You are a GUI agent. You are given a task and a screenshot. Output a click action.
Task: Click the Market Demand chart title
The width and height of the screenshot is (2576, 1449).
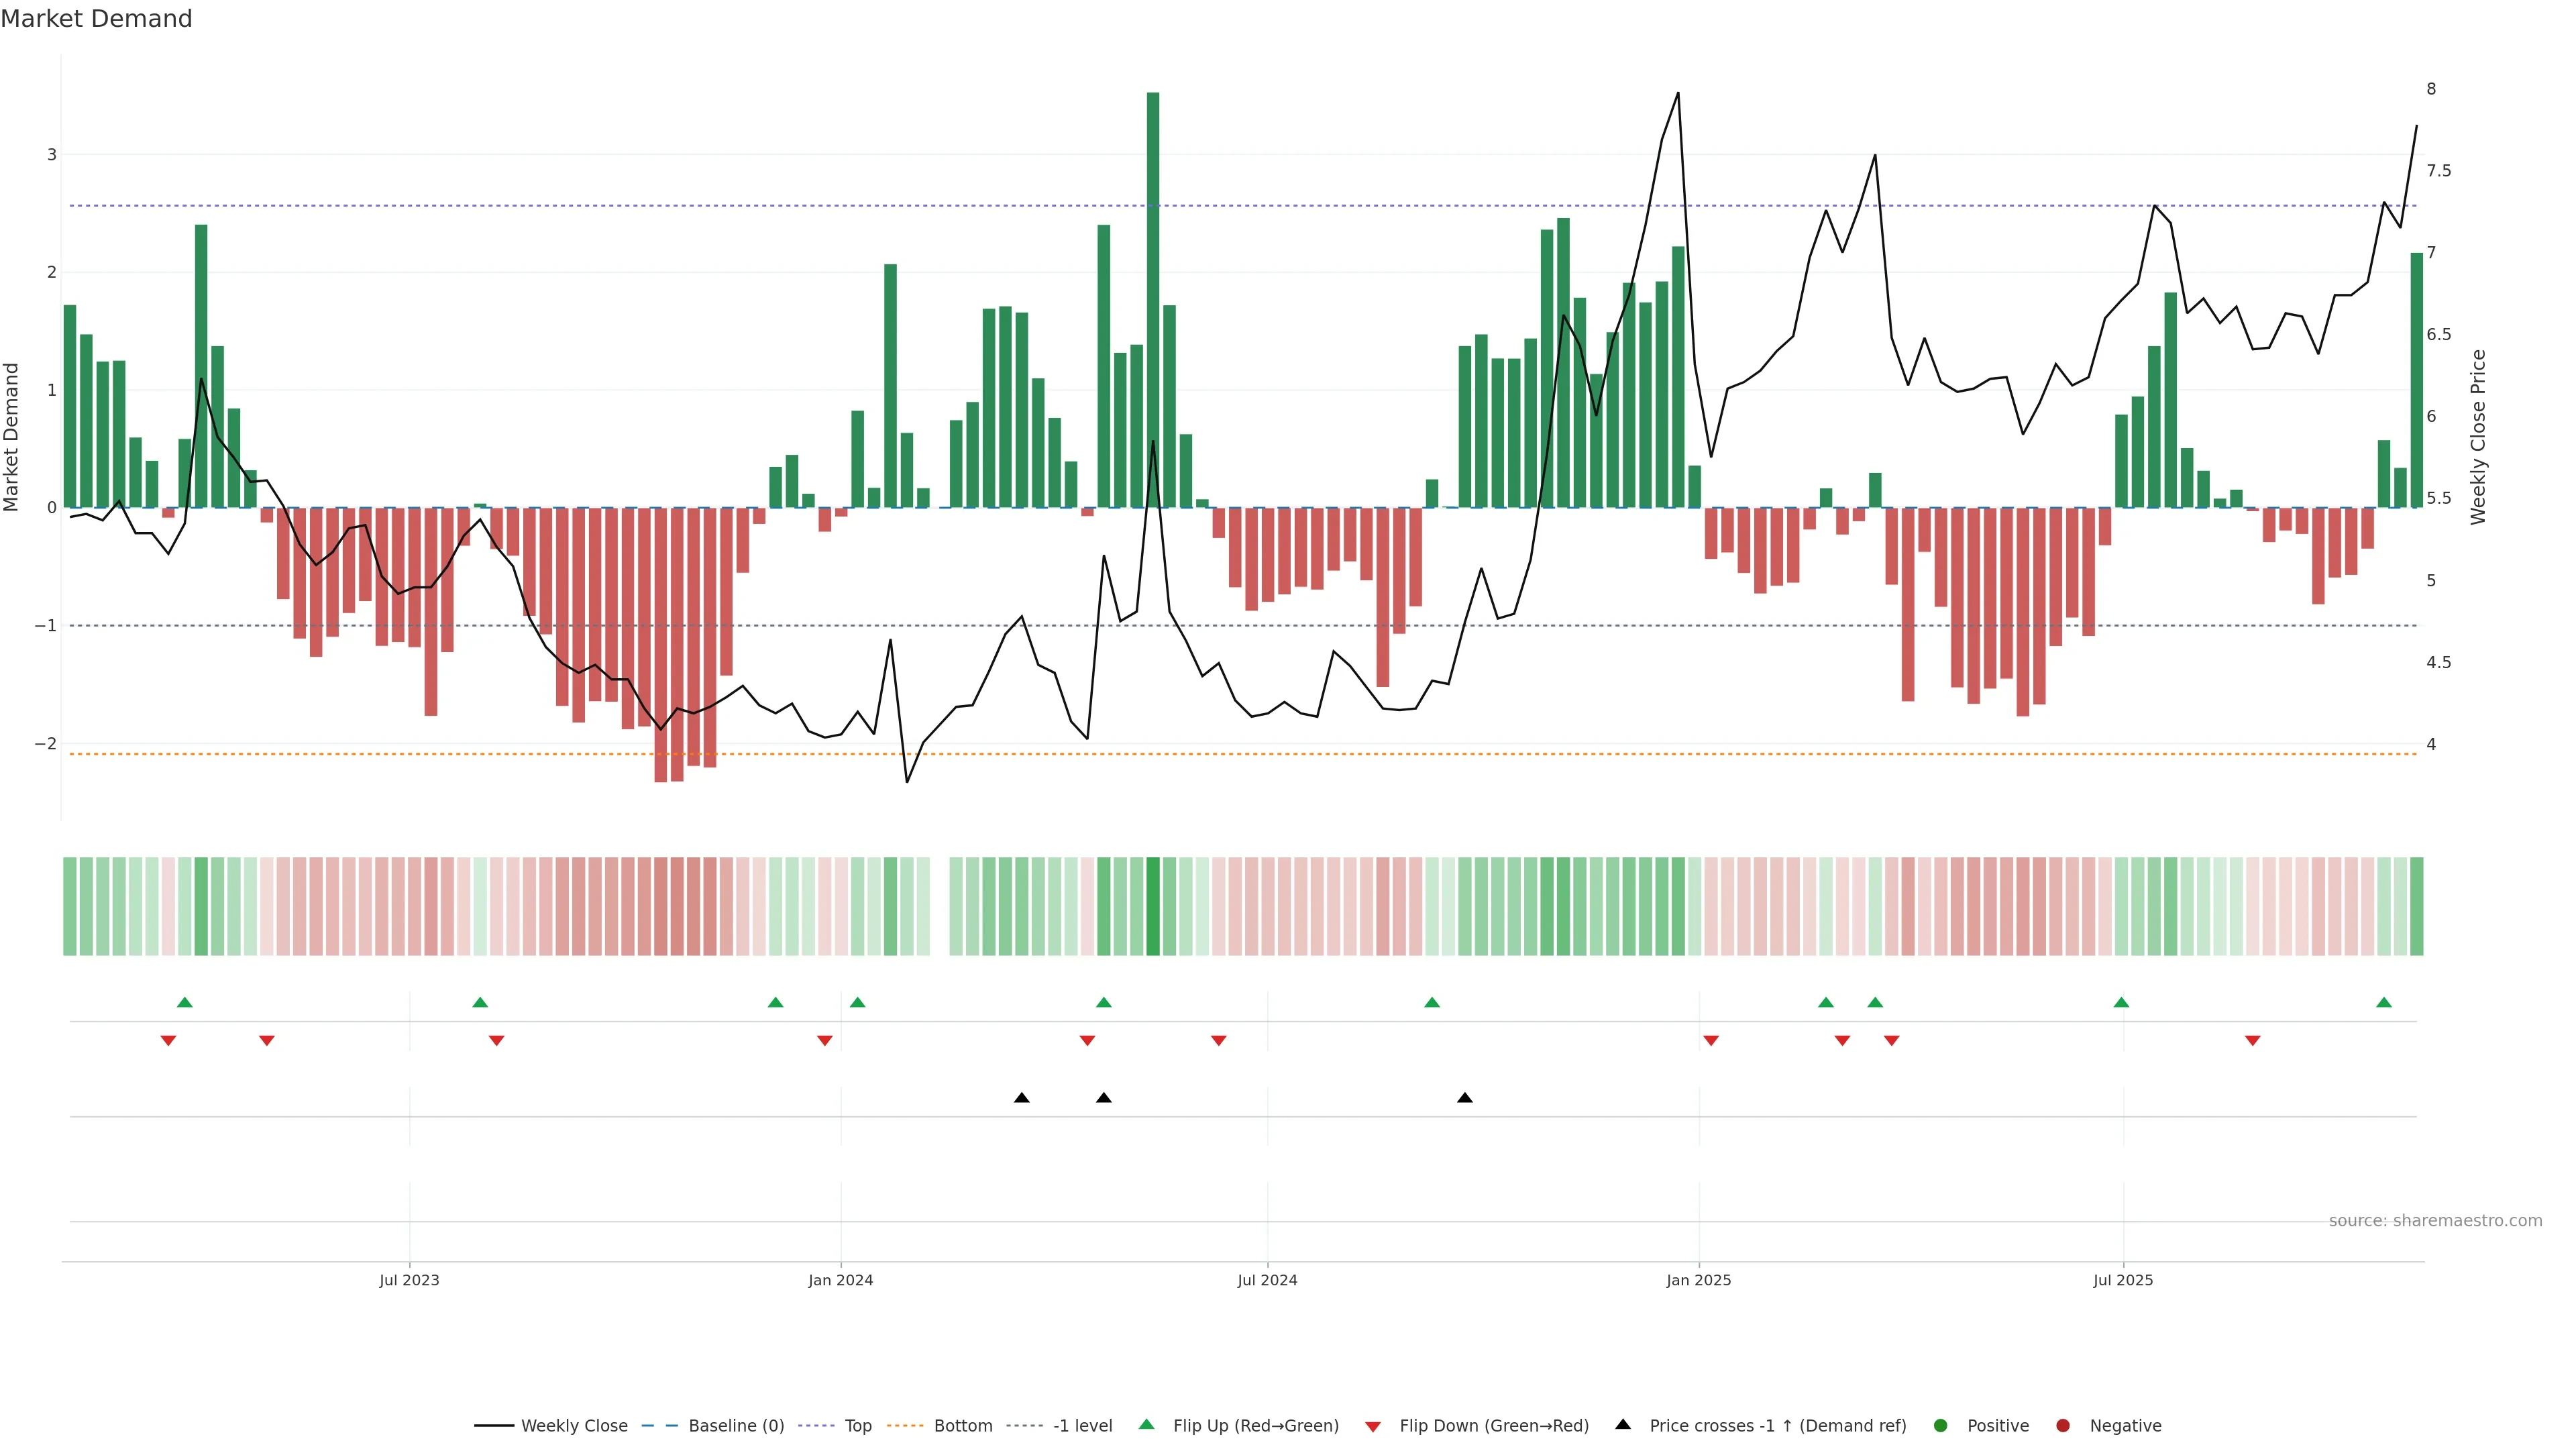pyautogui.click(x=96, y=19)
